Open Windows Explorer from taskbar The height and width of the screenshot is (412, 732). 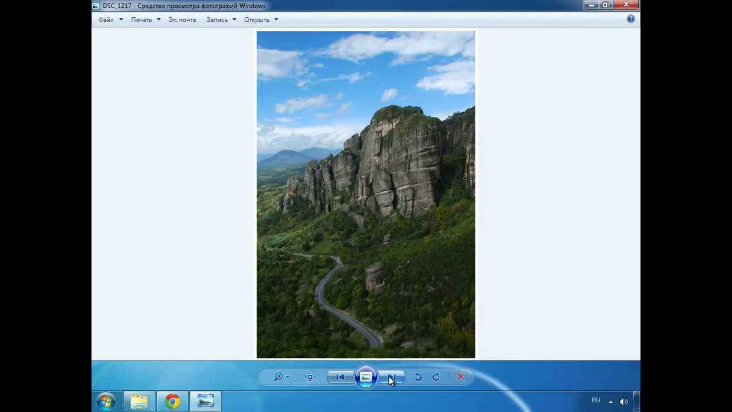point(139,402)
